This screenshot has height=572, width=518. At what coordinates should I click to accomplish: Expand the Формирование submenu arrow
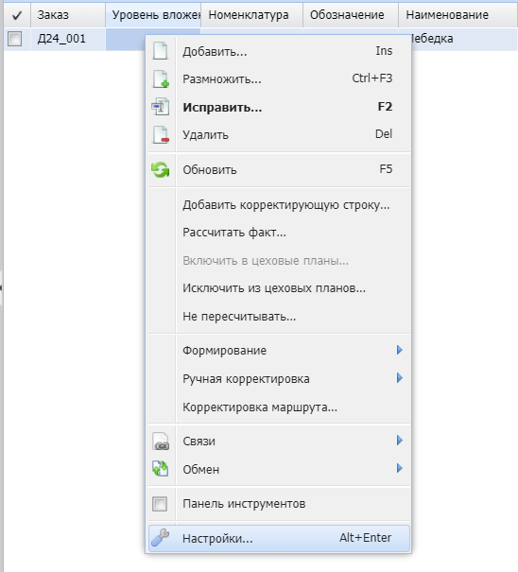(400, 350)
